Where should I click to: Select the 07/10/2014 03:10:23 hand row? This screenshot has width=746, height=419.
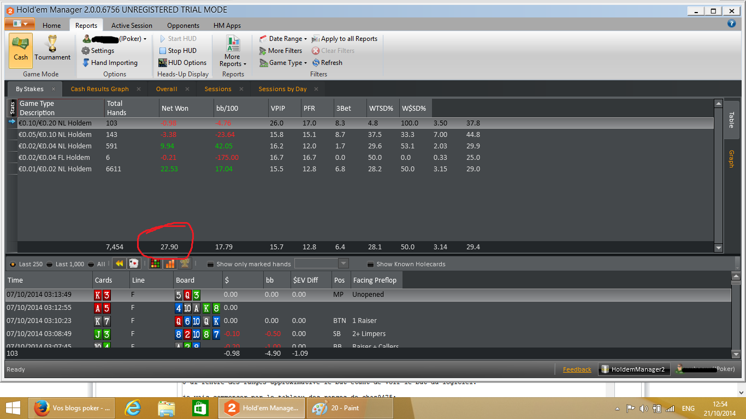point(368,320)
